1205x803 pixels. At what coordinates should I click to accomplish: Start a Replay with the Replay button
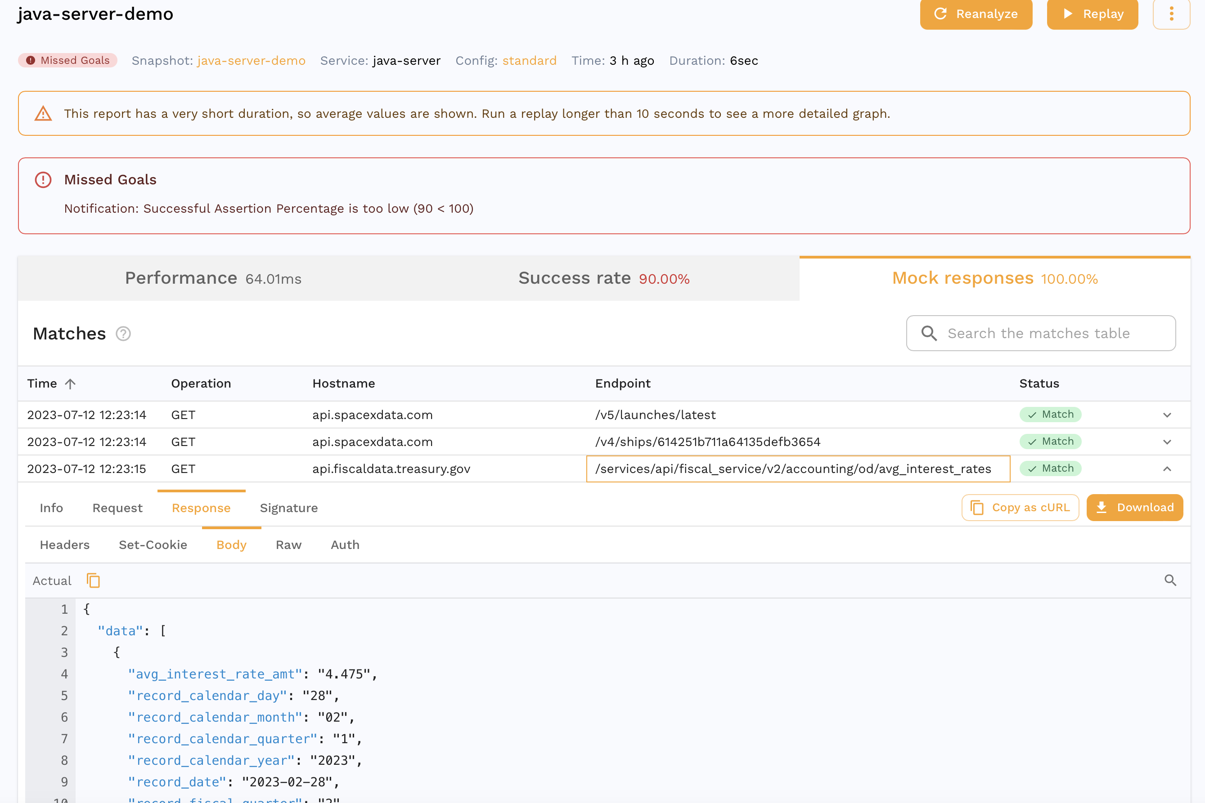click(1092, 14)
